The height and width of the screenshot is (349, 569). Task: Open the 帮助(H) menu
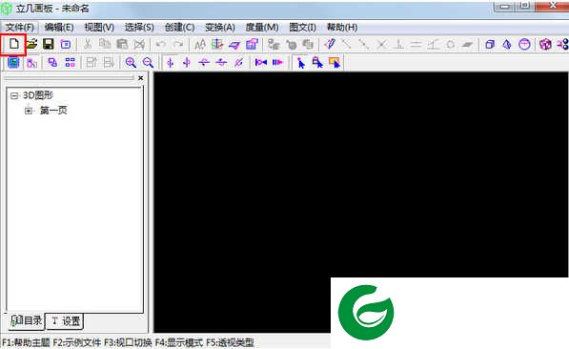coord(342,28)
